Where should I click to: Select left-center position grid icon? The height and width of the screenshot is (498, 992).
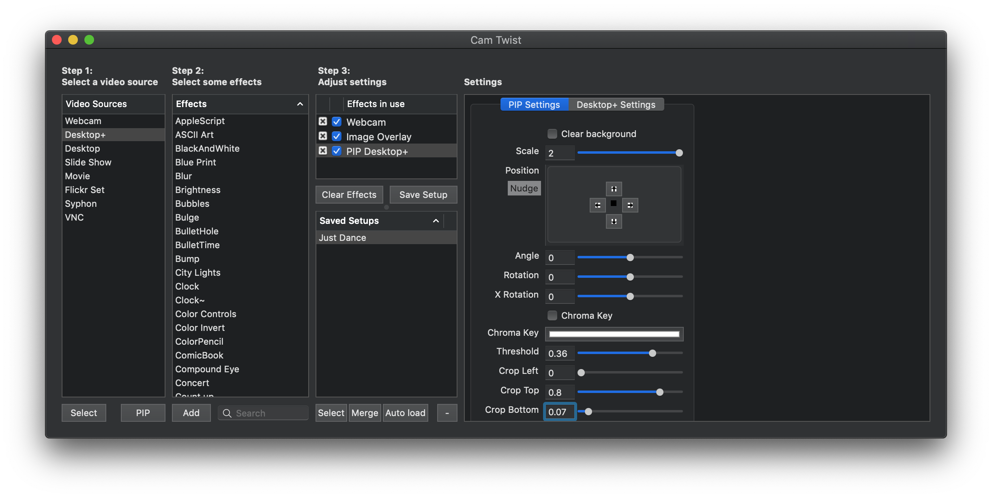click(597, 204)
